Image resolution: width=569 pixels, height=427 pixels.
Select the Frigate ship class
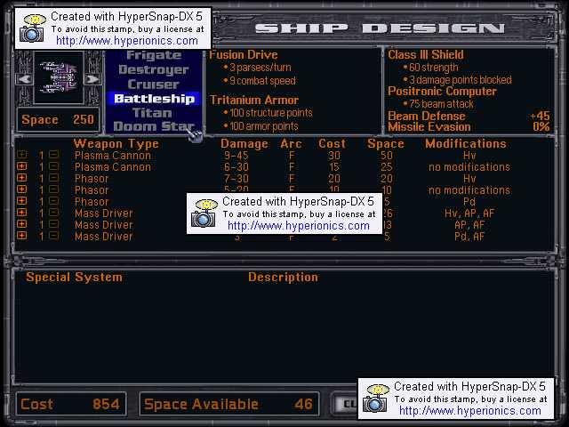[x=154, y=55]
